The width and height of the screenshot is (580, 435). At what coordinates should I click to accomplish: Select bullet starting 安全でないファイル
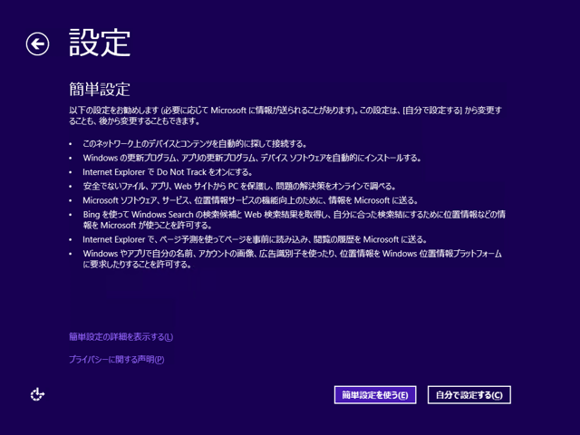[x=240, y=186]
